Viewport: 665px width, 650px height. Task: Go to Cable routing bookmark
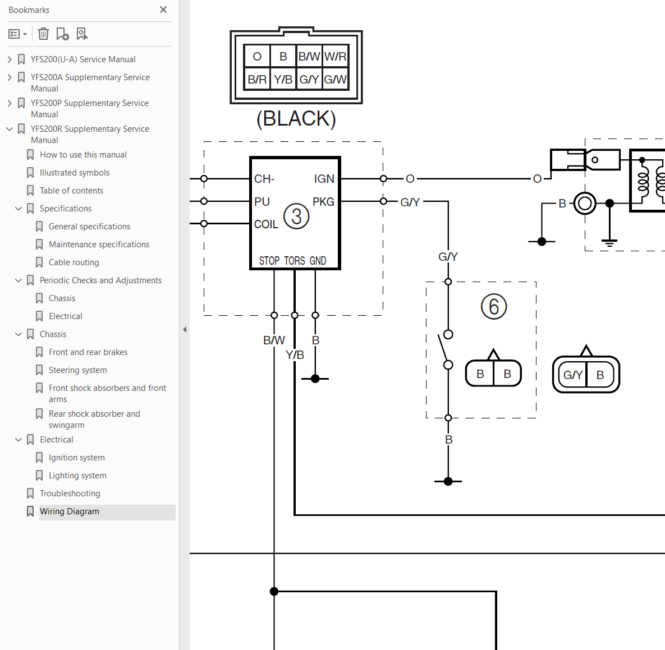[74, 262]
